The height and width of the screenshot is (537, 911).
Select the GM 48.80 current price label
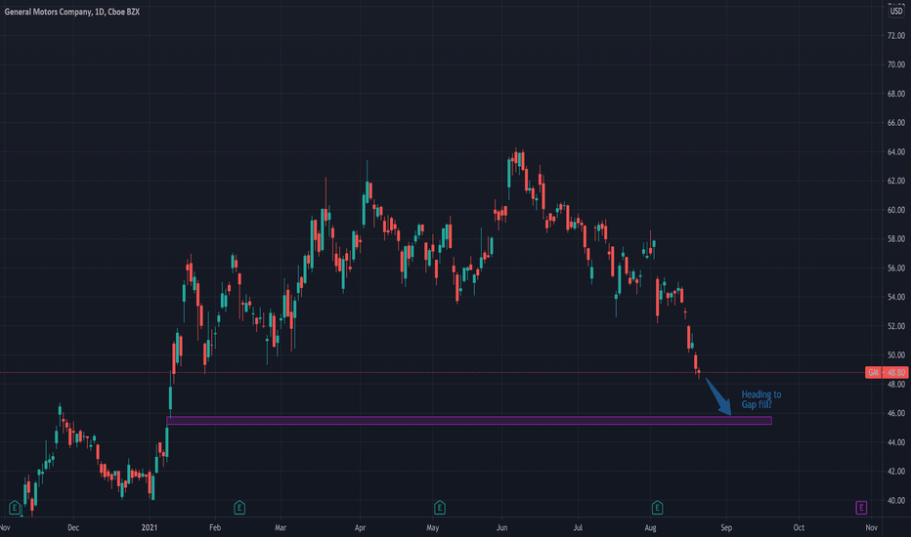(887, 372)
